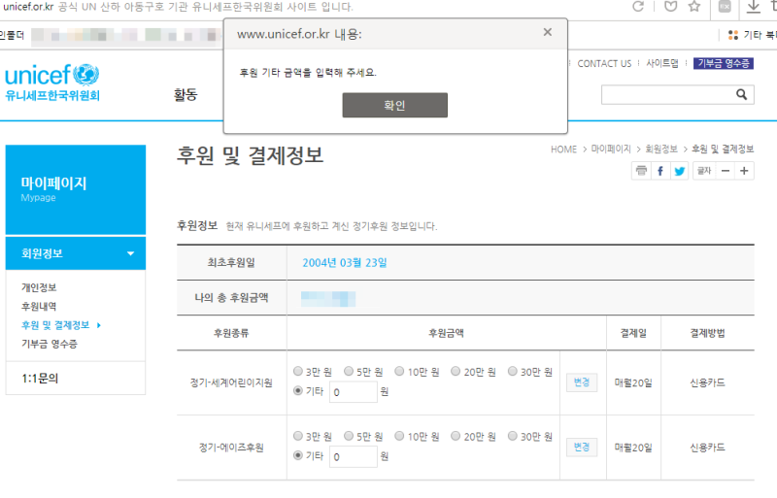Screen dimensions: 777x498
Task: Print the page with the printer icon
Action: (641, 171)
